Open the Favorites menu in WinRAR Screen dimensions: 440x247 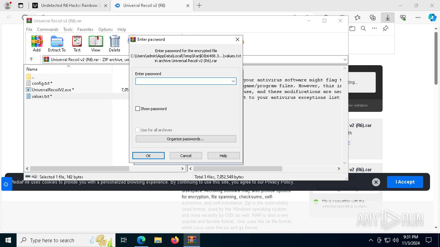tap(85, 30)
